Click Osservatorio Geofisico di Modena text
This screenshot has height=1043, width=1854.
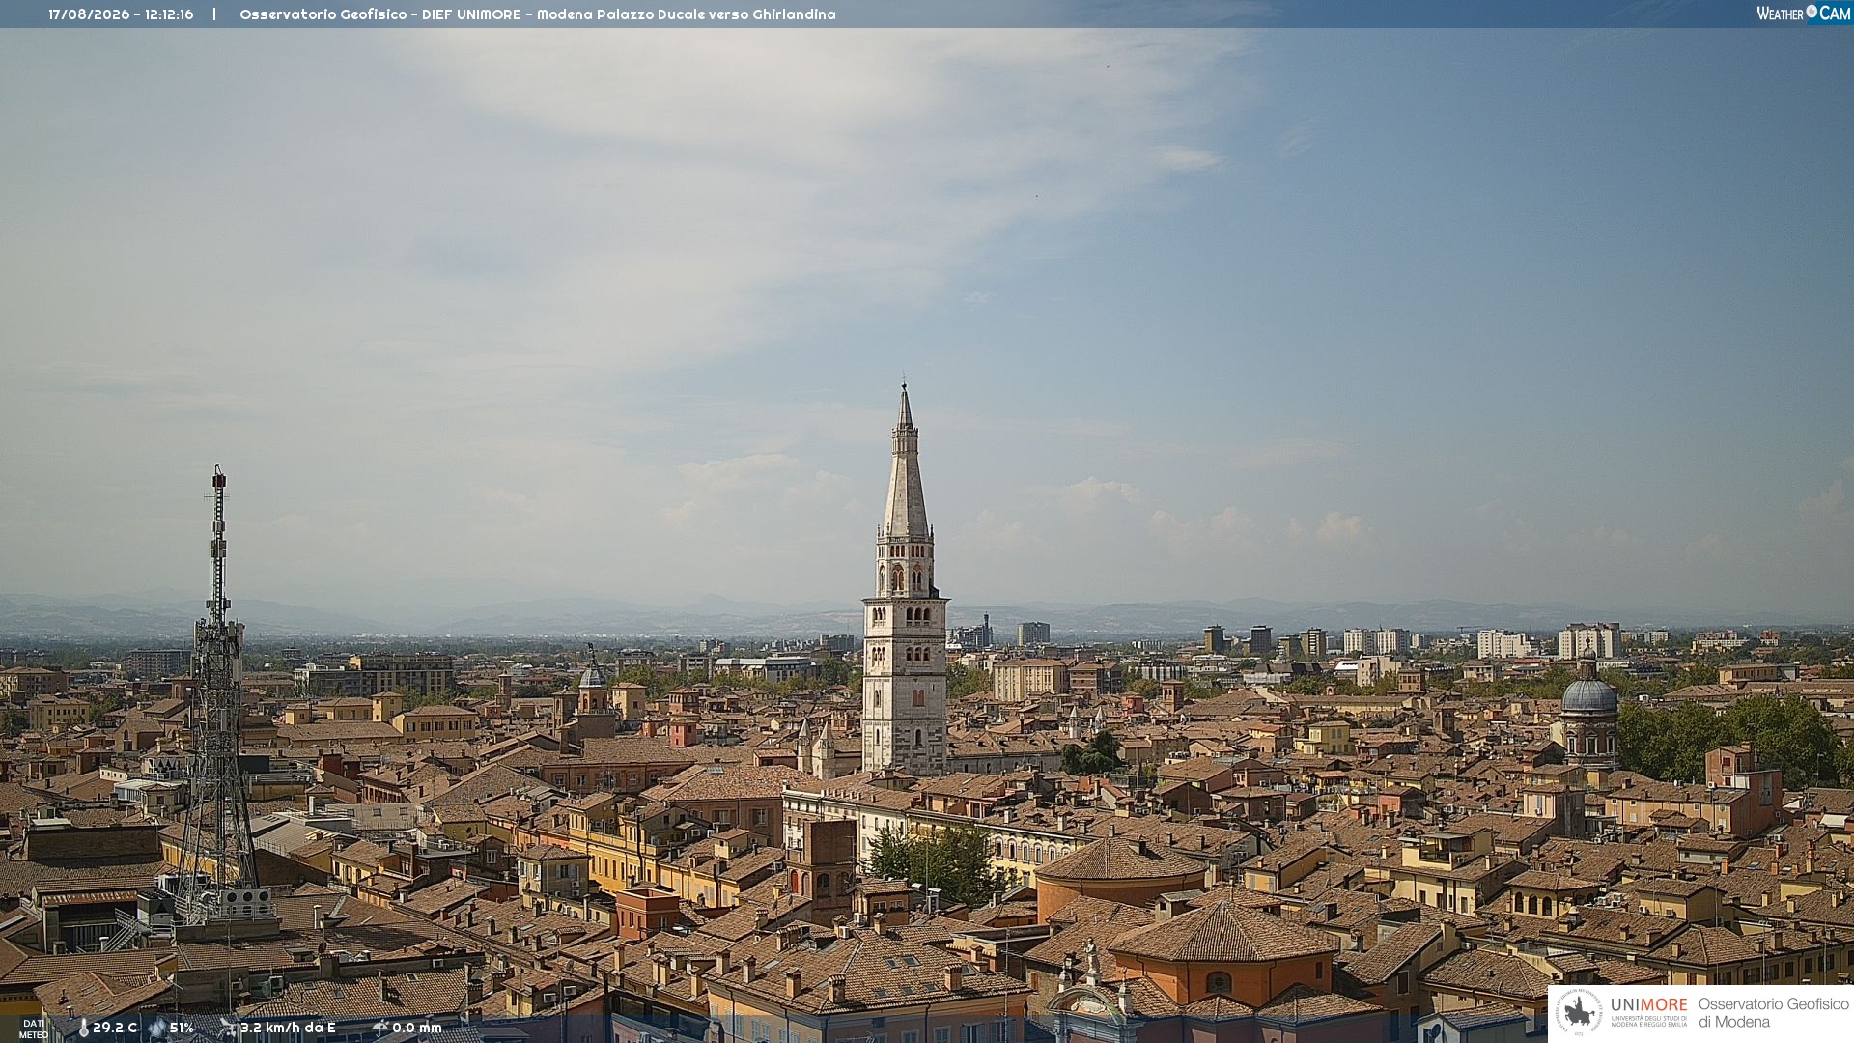(1773, 1013)
